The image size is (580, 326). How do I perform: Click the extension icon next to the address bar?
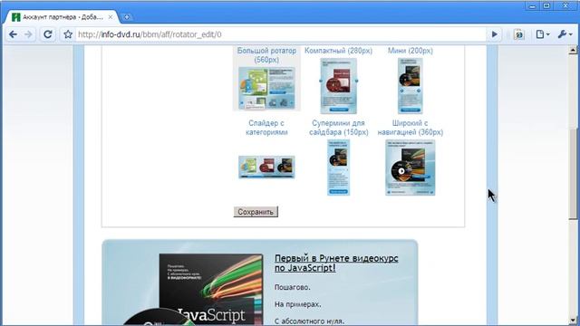tap(518, 34)
